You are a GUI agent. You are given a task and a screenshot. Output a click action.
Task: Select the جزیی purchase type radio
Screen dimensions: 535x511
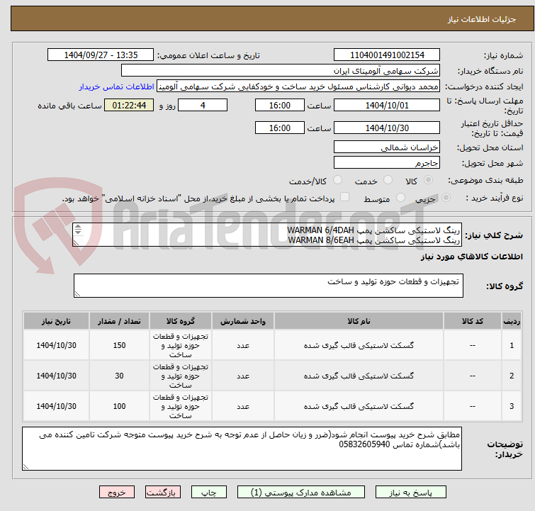pos(446,198)
